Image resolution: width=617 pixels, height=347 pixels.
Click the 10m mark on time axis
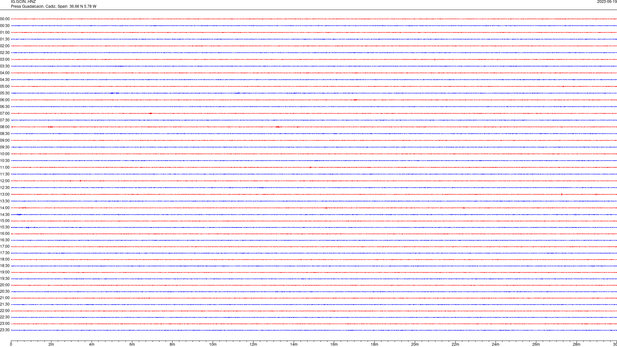[213, 344]
